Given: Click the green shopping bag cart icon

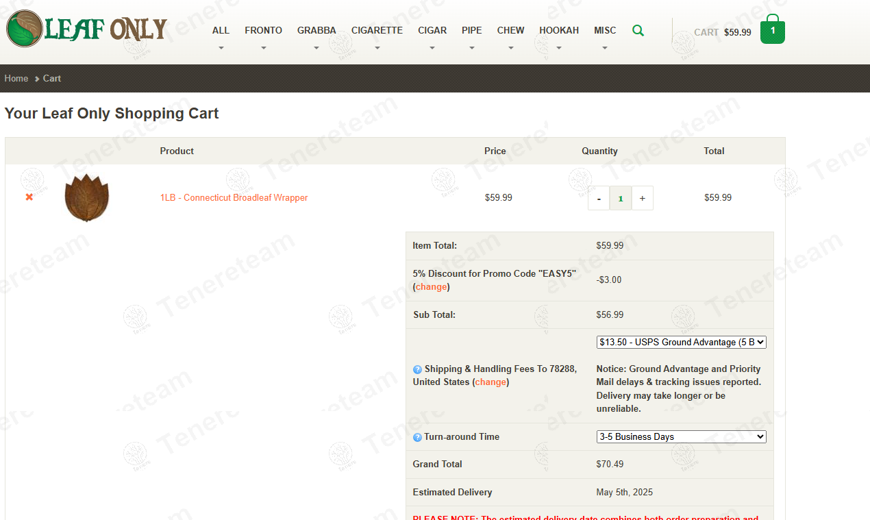Looking at the screenshot, I should click(772, 30).
